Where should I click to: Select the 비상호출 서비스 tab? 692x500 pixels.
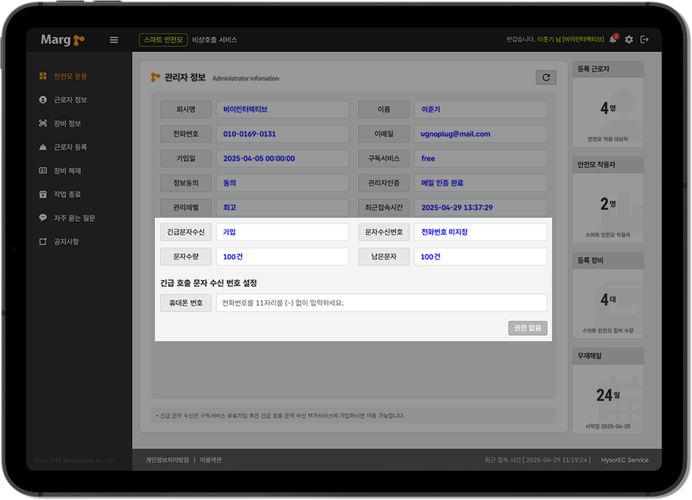215,40
